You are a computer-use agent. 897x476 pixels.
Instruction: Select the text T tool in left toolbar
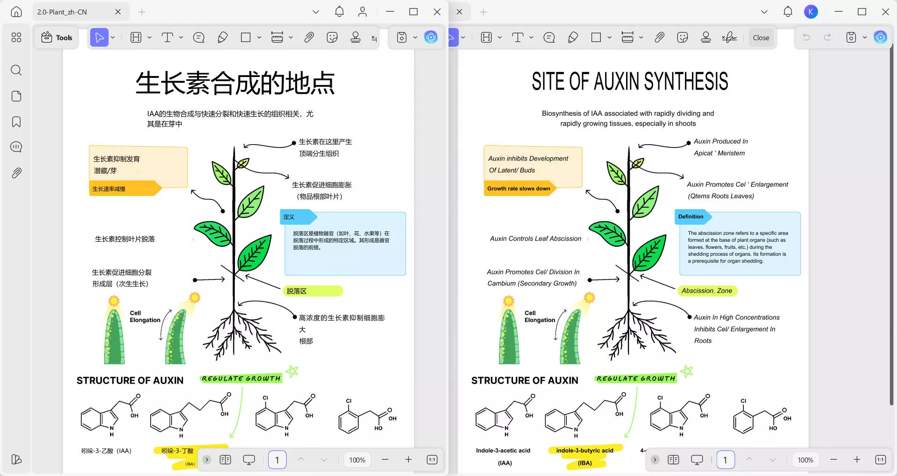tap(167, 37)
